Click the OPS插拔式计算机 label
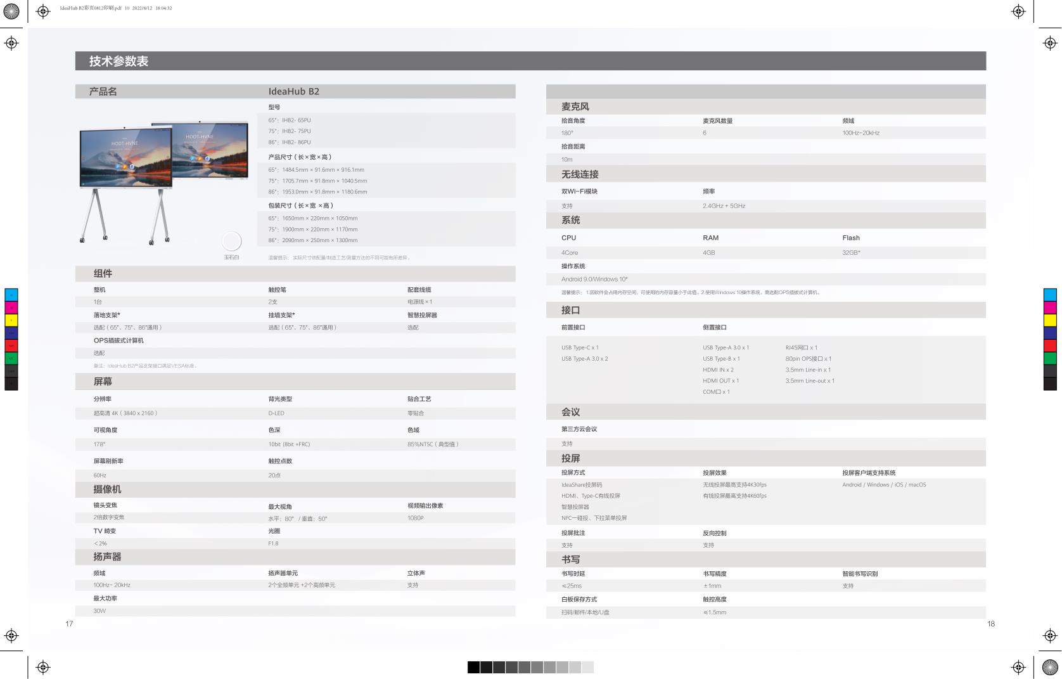The width and height of the screenshot is (1062, 679). pos(118,340)
